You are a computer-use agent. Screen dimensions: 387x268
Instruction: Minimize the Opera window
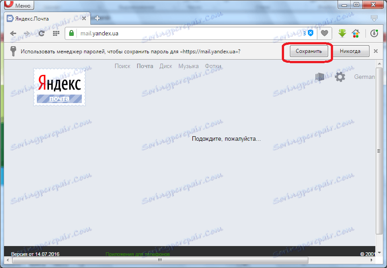coord(345,4)
